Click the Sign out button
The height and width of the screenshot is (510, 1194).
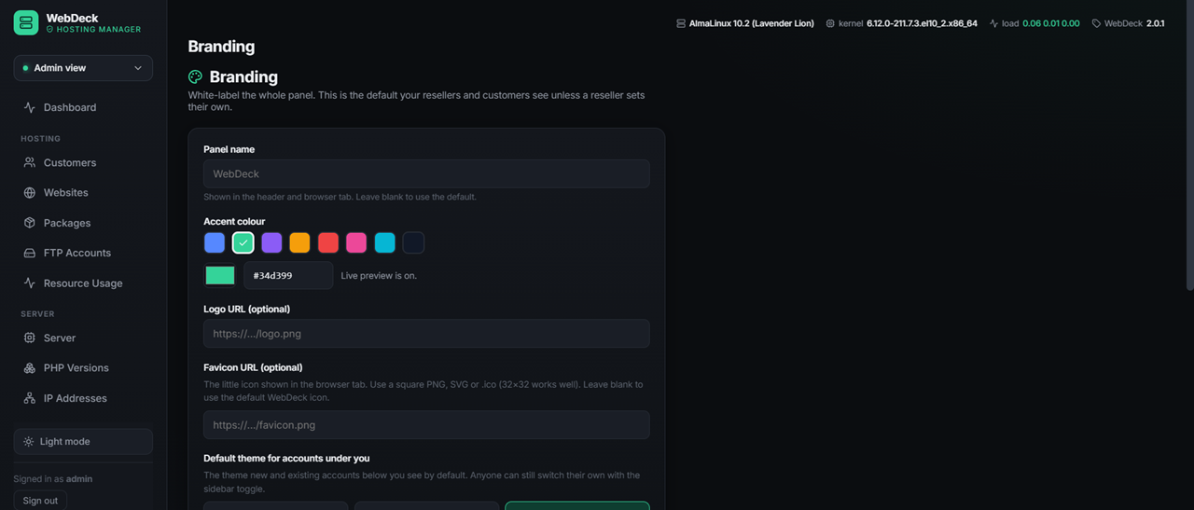[40, 501]
